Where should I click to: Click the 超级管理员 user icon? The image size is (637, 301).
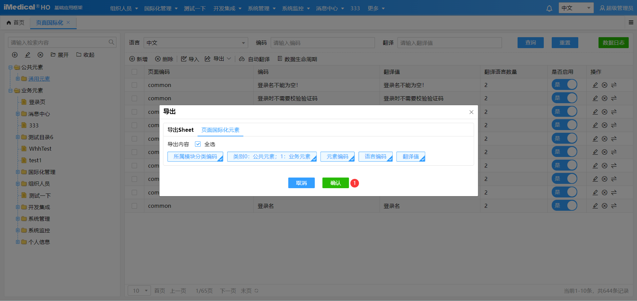602,8
